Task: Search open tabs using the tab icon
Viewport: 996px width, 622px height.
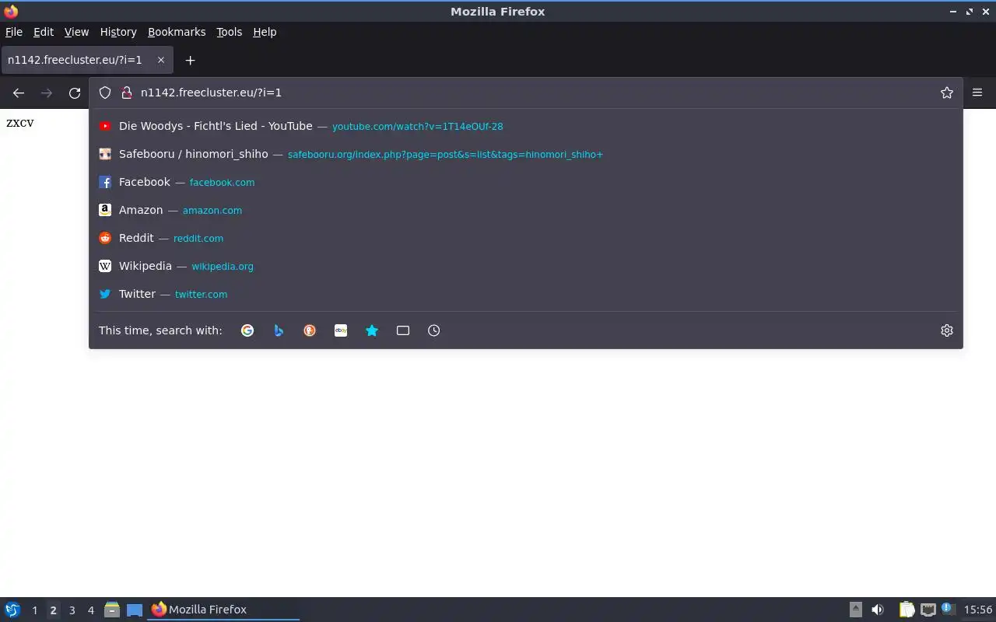Action: 403,330
